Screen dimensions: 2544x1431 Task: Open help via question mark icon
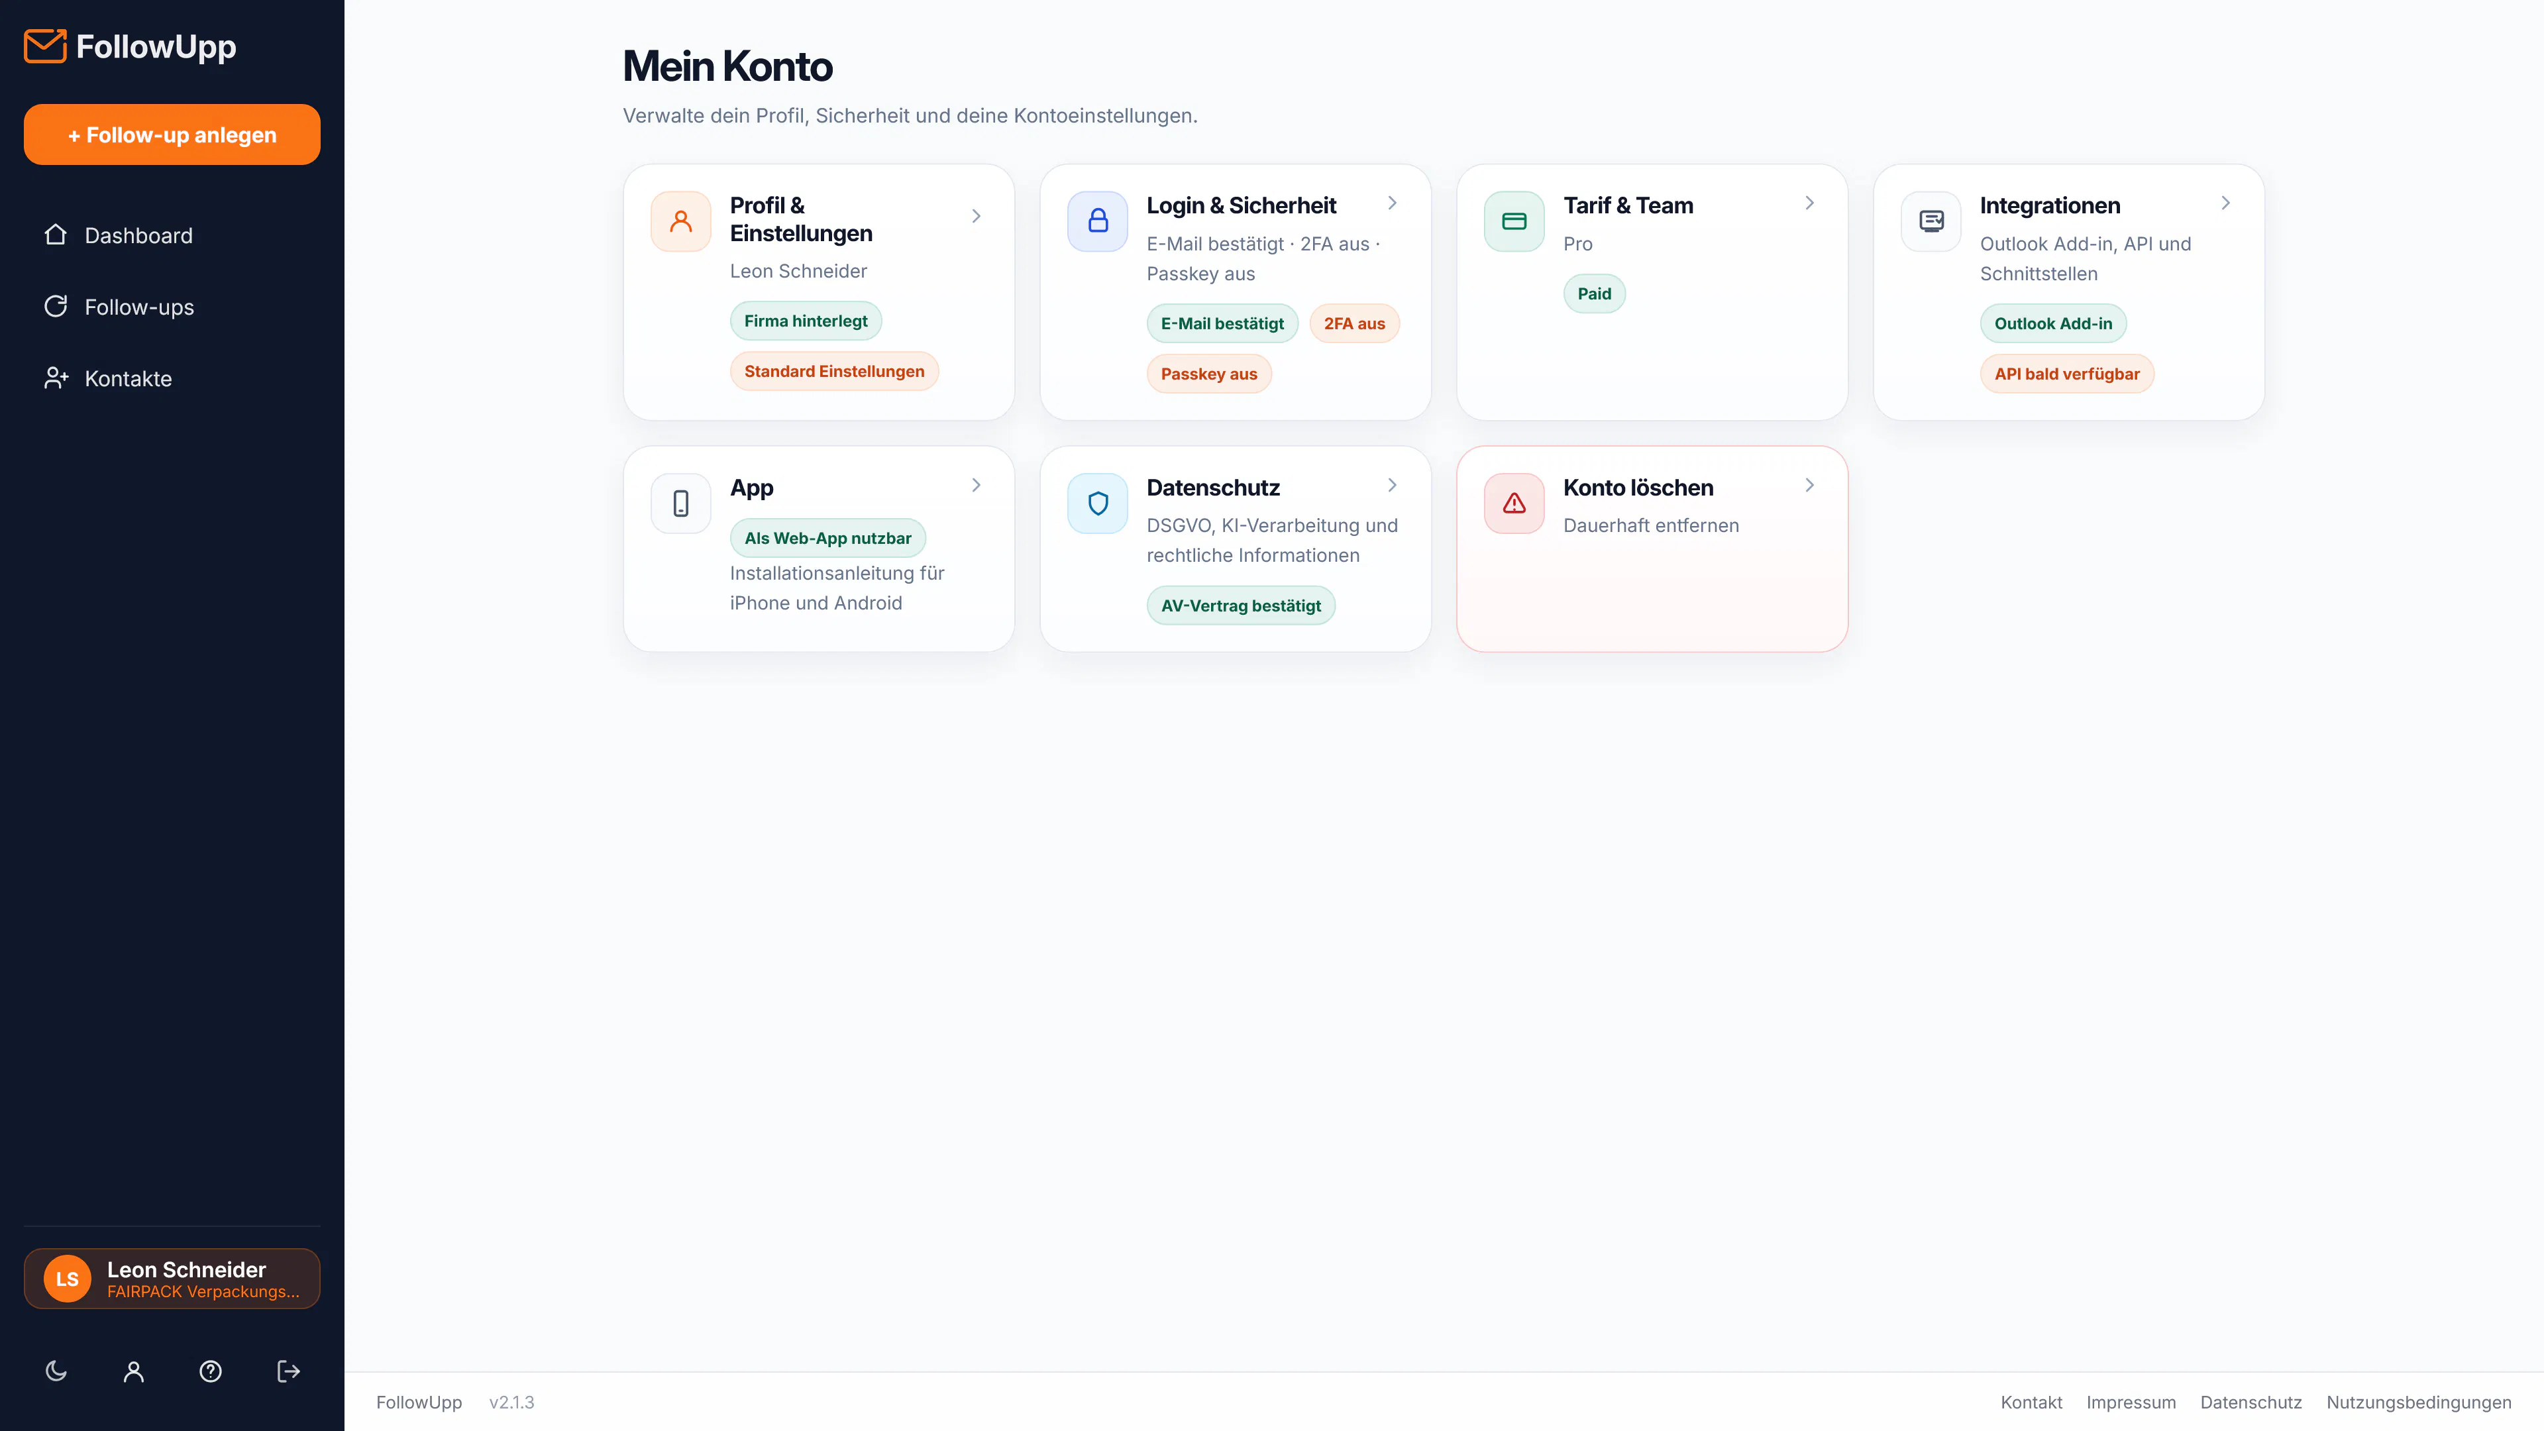click(211, 1371)
